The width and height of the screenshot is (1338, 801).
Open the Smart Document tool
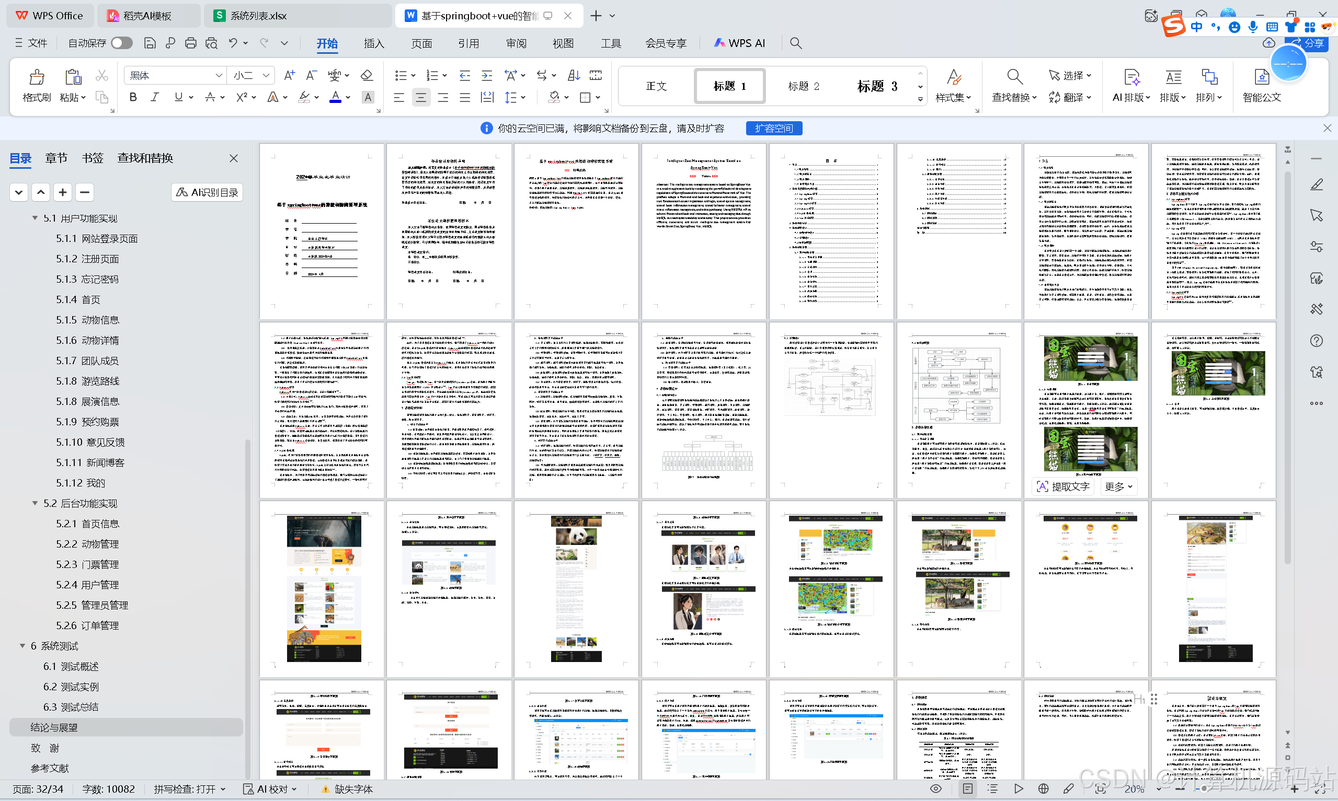(x=1262, y=86)
